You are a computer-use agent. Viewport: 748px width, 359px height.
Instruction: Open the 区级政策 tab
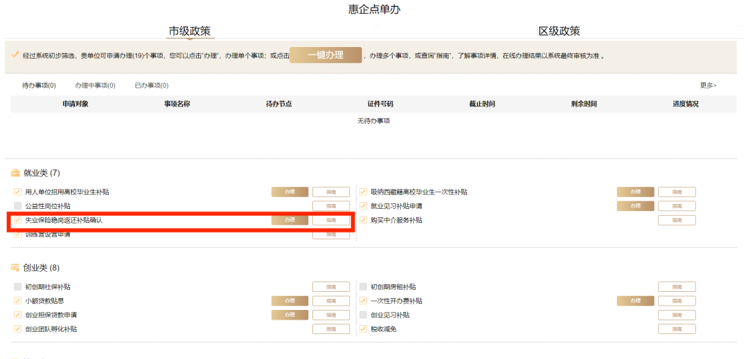[559, 31]
